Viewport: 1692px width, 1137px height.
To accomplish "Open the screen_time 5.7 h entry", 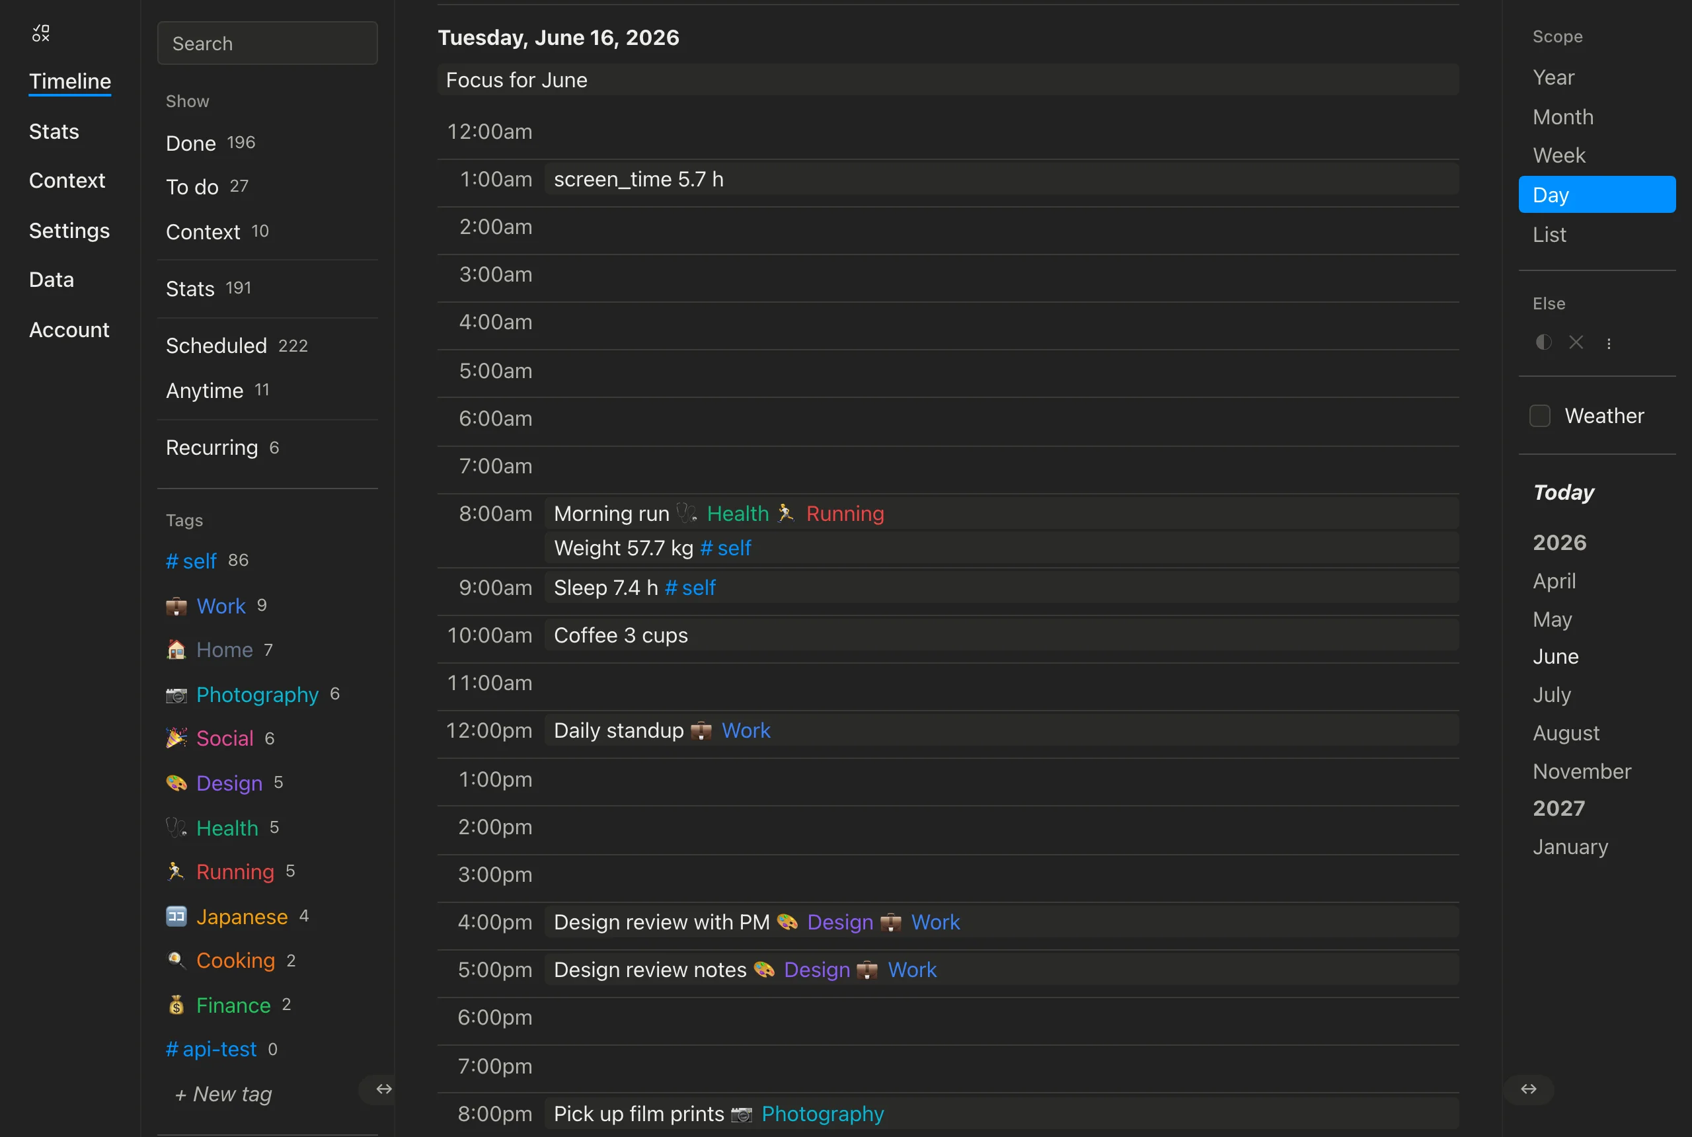I will [1002, 179].
